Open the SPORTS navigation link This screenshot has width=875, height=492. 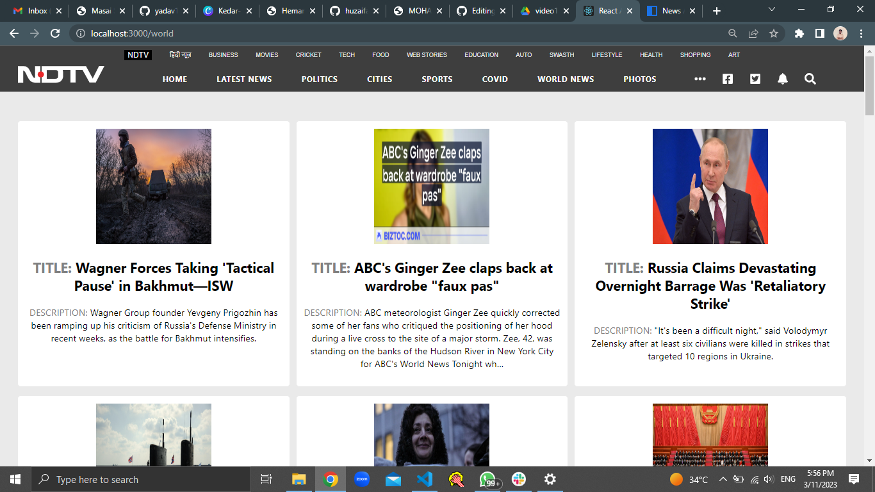pyautogui.click(x=437, y=79)
